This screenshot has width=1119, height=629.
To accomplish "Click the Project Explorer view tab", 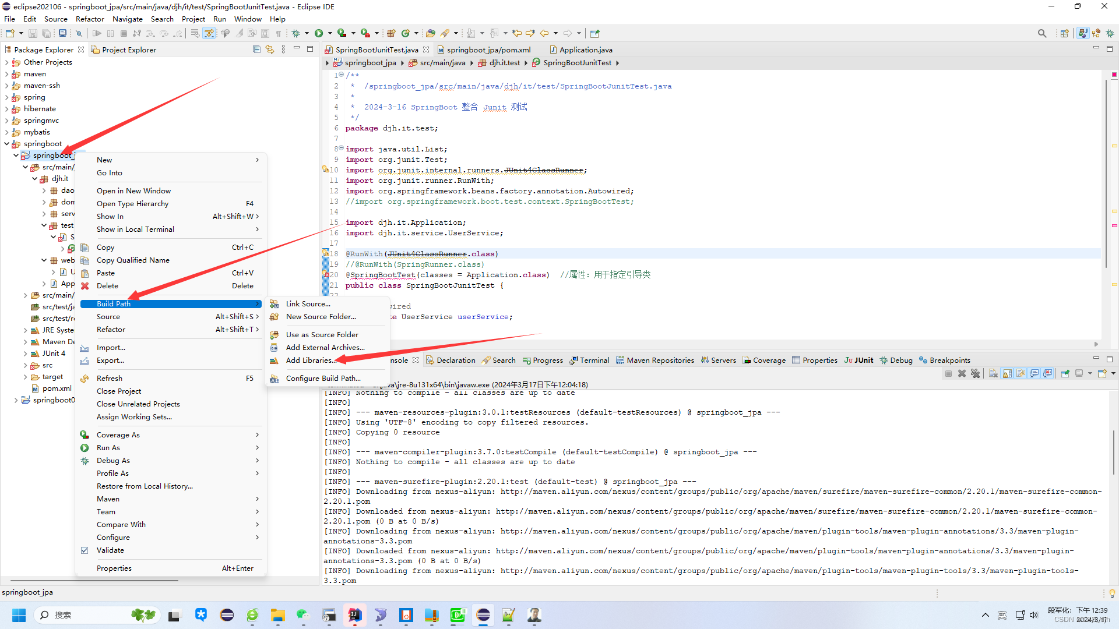I will [124, 50].
